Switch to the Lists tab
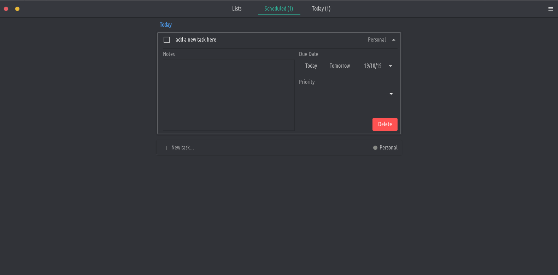Viewport: 558px width, 275px height. (x=237, y=9)
